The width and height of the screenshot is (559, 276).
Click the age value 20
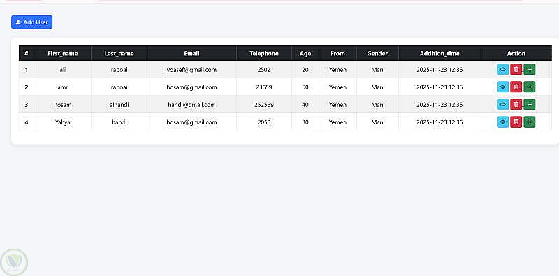(305, 70)
